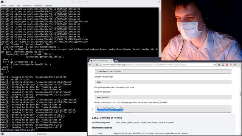Image resolution: width=242 pixels, height=136 pixels.
Task: Click 'This package does not come with a test suite'
Action: point(114,87)
